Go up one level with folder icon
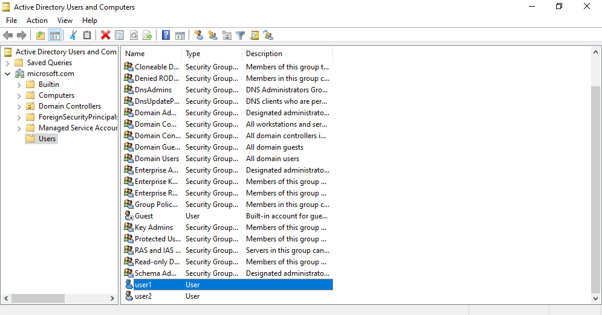The width and height of the screenshot is (602, 315). (40, 36)
